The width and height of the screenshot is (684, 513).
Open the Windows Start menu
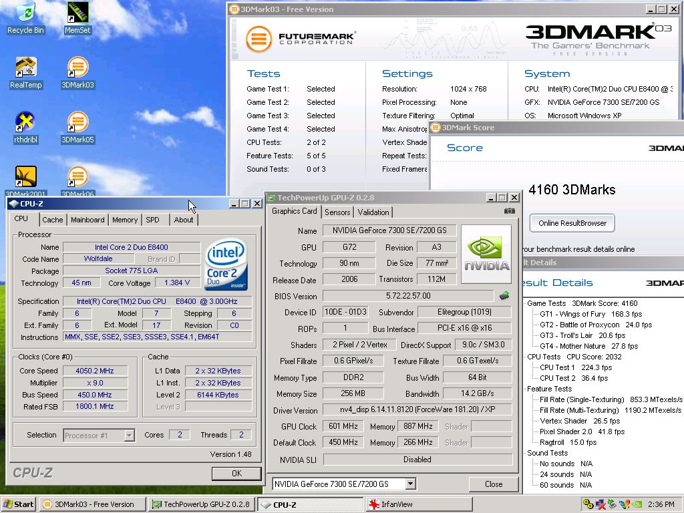18,504
